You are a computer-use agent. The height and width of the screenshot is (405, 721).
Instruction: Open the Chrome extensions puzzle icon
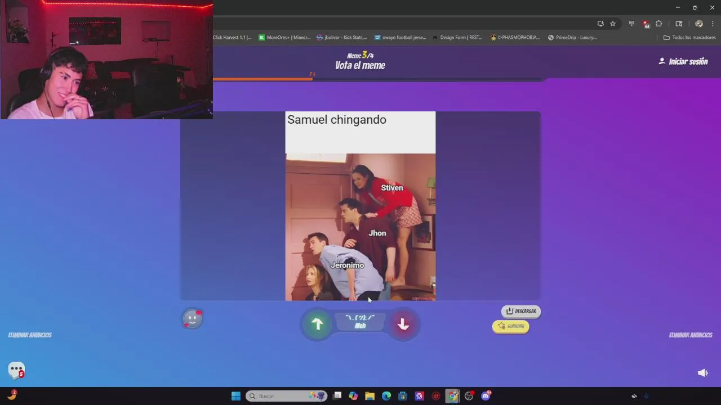[658, 24]
